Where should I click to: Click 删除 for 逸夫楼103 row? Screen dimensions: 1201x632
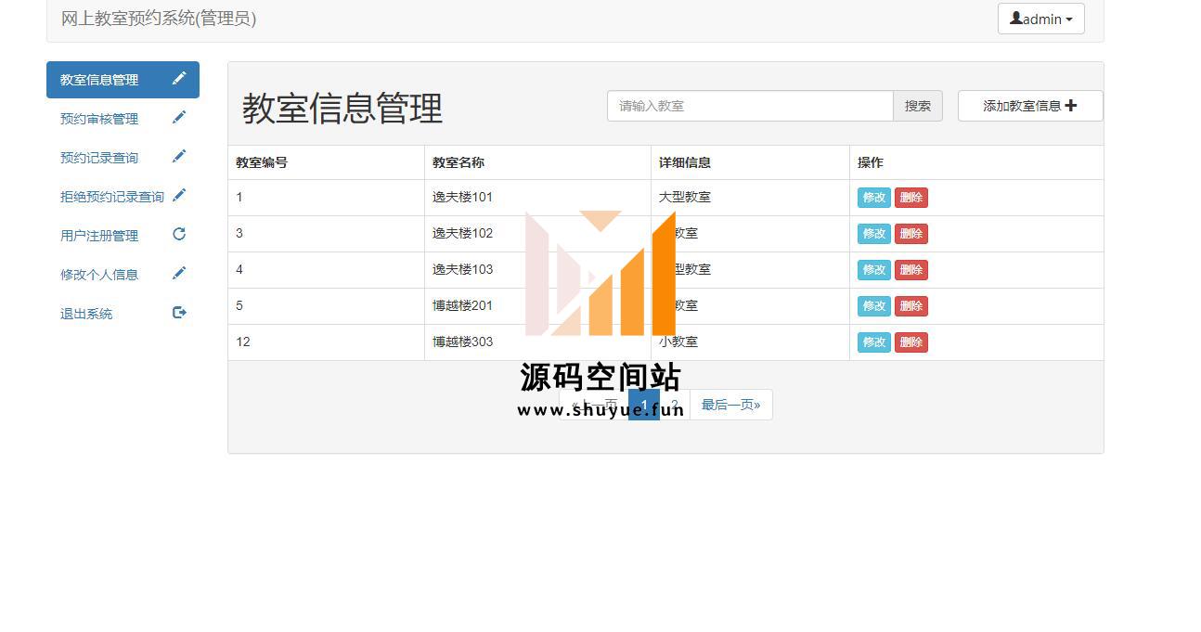click(910, 270)
